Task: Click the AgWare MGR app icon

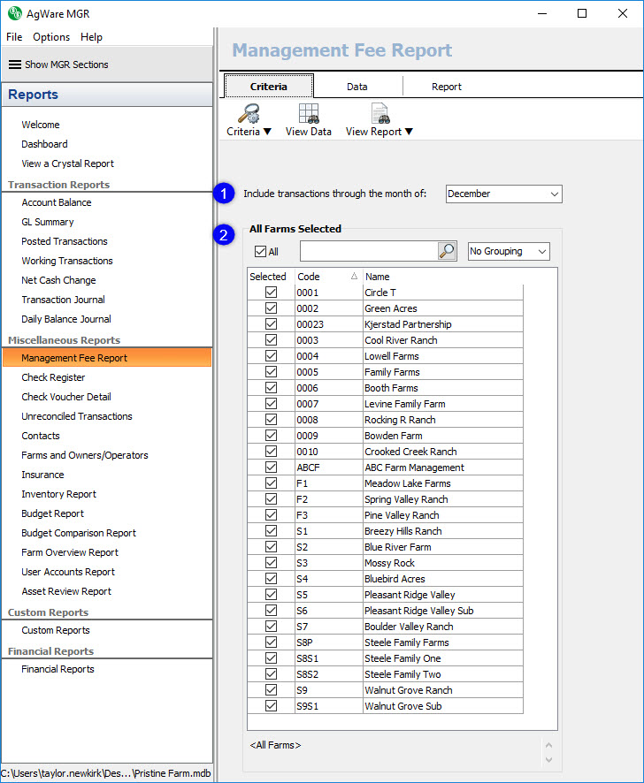Action: pos(14,14)
